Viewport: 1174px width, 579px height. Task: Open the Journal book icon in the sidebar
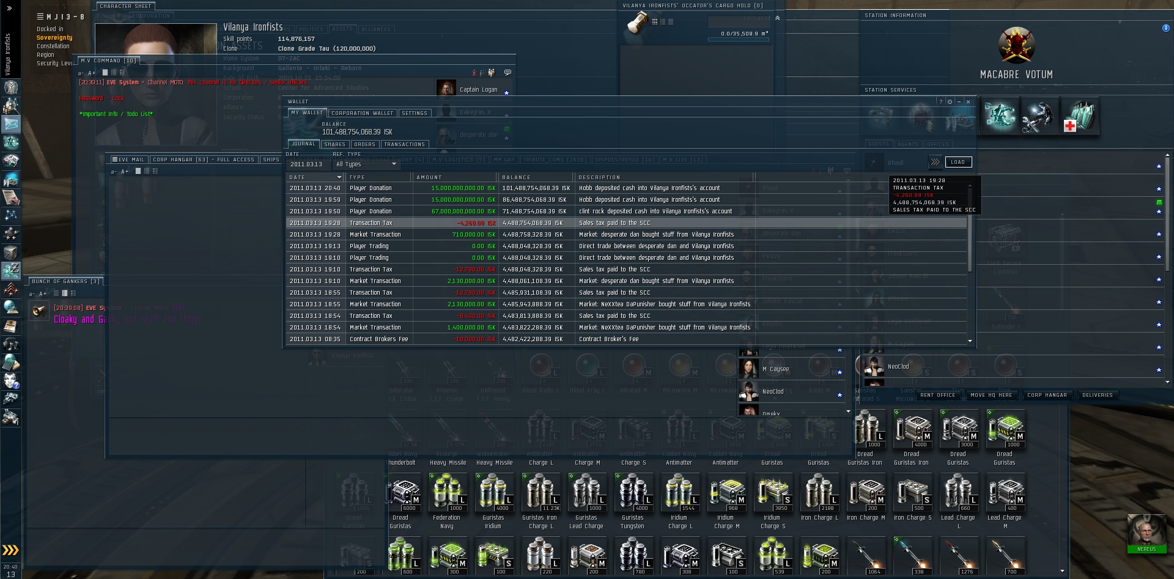10,326
